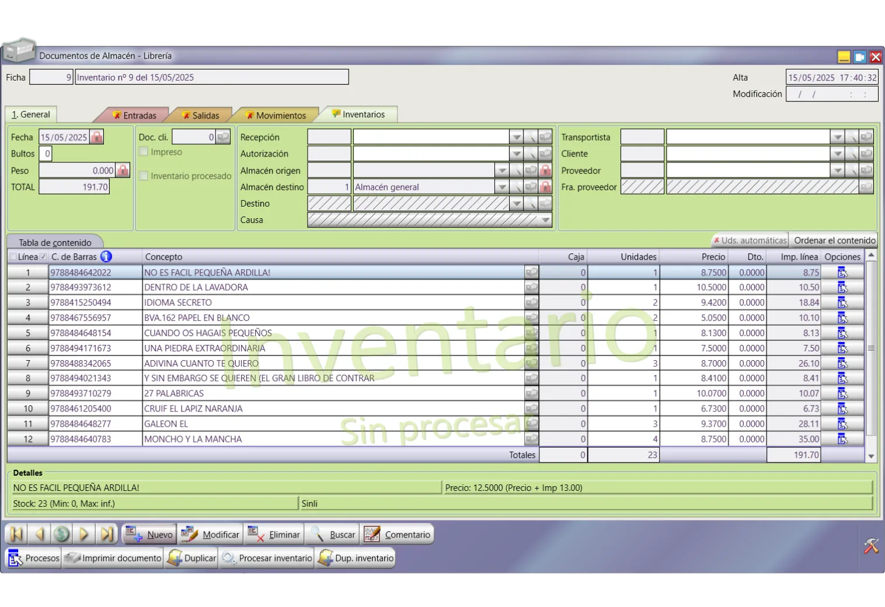Click the tools icon at bottom right

pos(870,546)
